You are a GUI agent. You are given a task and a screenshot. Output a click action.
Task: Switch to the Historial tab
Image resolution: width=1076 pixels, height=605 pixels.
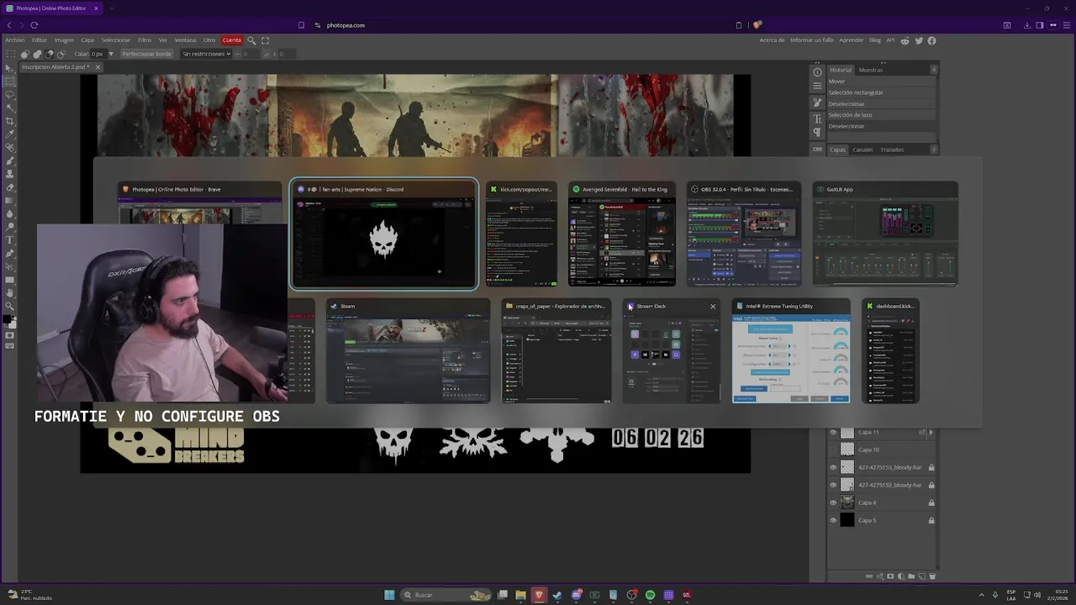pyautogui.click(x=841, y=70)
